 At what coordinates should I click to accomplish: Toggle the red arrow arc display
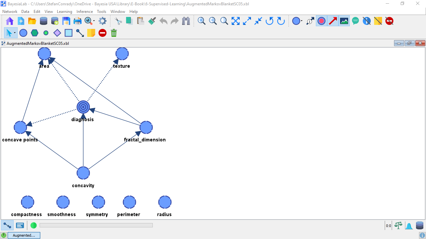point(333,21)
